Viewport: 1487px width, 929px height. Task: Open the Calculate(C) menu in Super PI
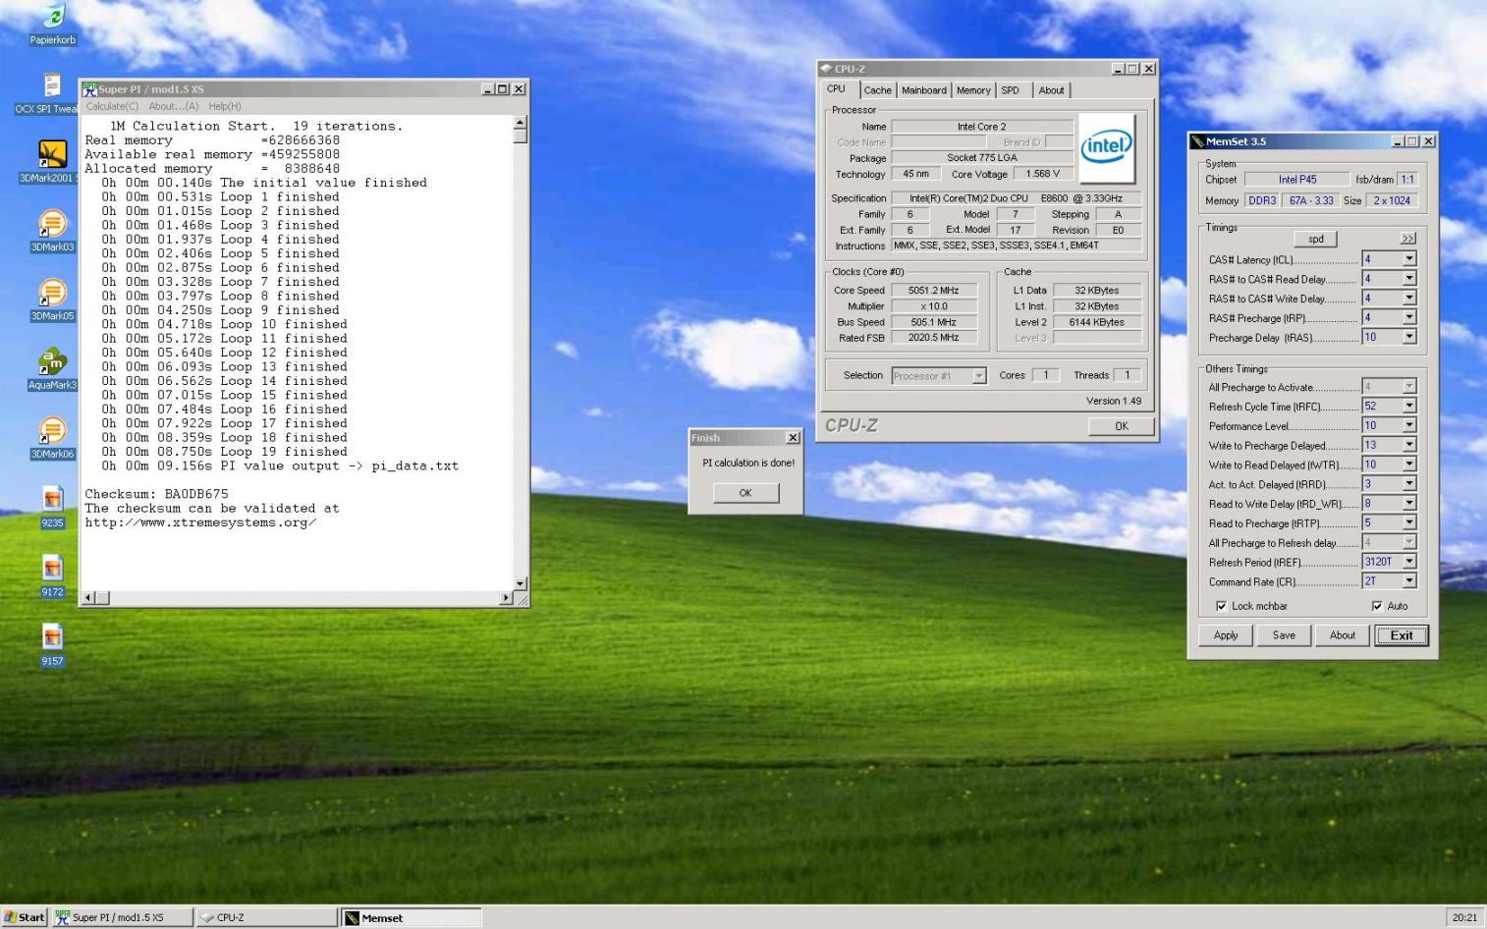[x=112, y=106]
